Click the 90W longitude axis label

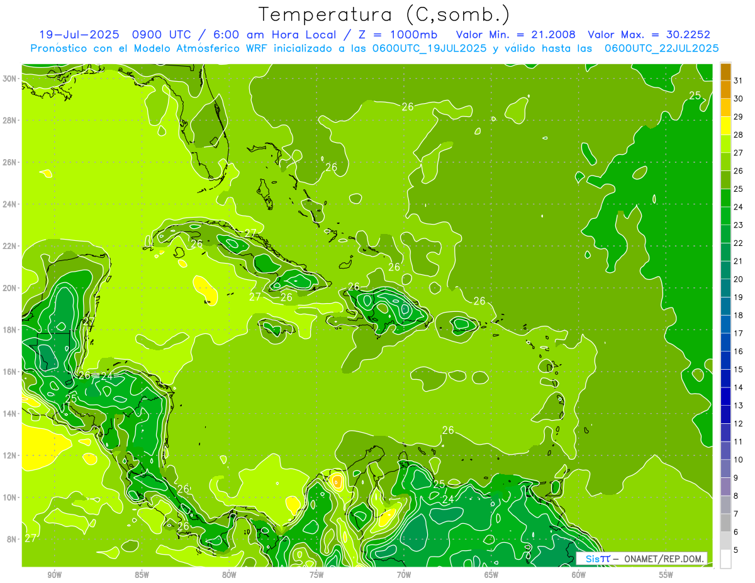[x=54, y=575]
